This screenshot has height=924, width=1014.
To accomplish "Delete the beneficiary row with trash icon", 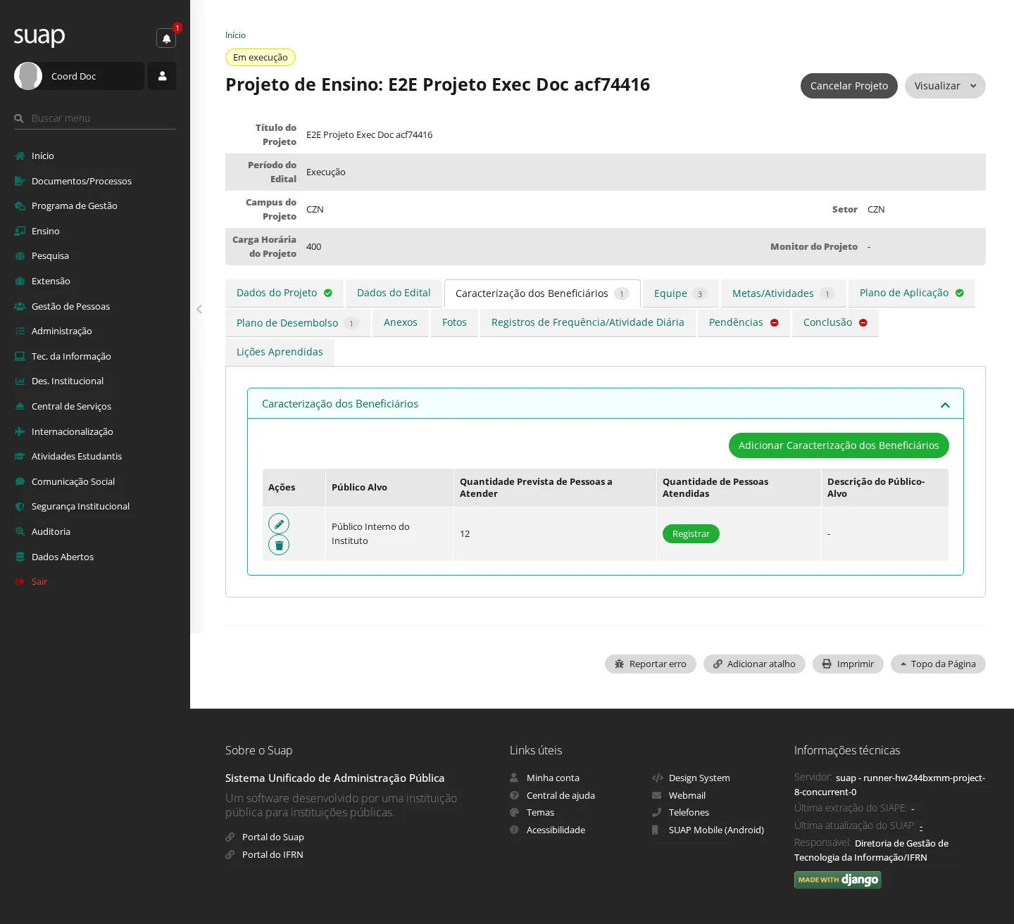I will click(x=279, y=545).
